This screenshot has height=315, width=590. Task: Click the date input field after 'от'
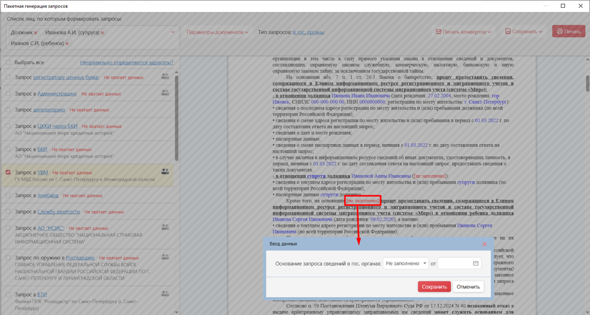pyautogui.click(x=454, y=264)
